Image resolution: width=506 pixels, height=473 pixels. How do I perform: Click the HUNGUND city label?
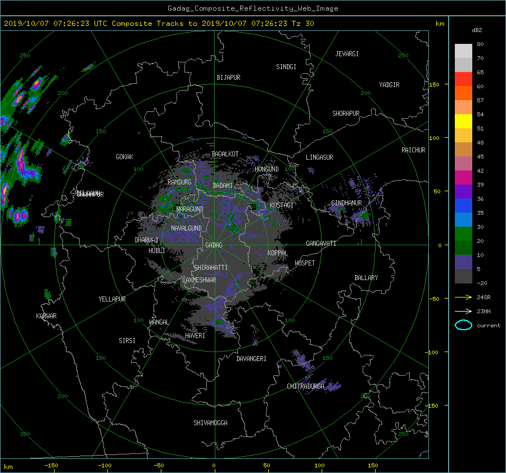click(x=266, y=169)
